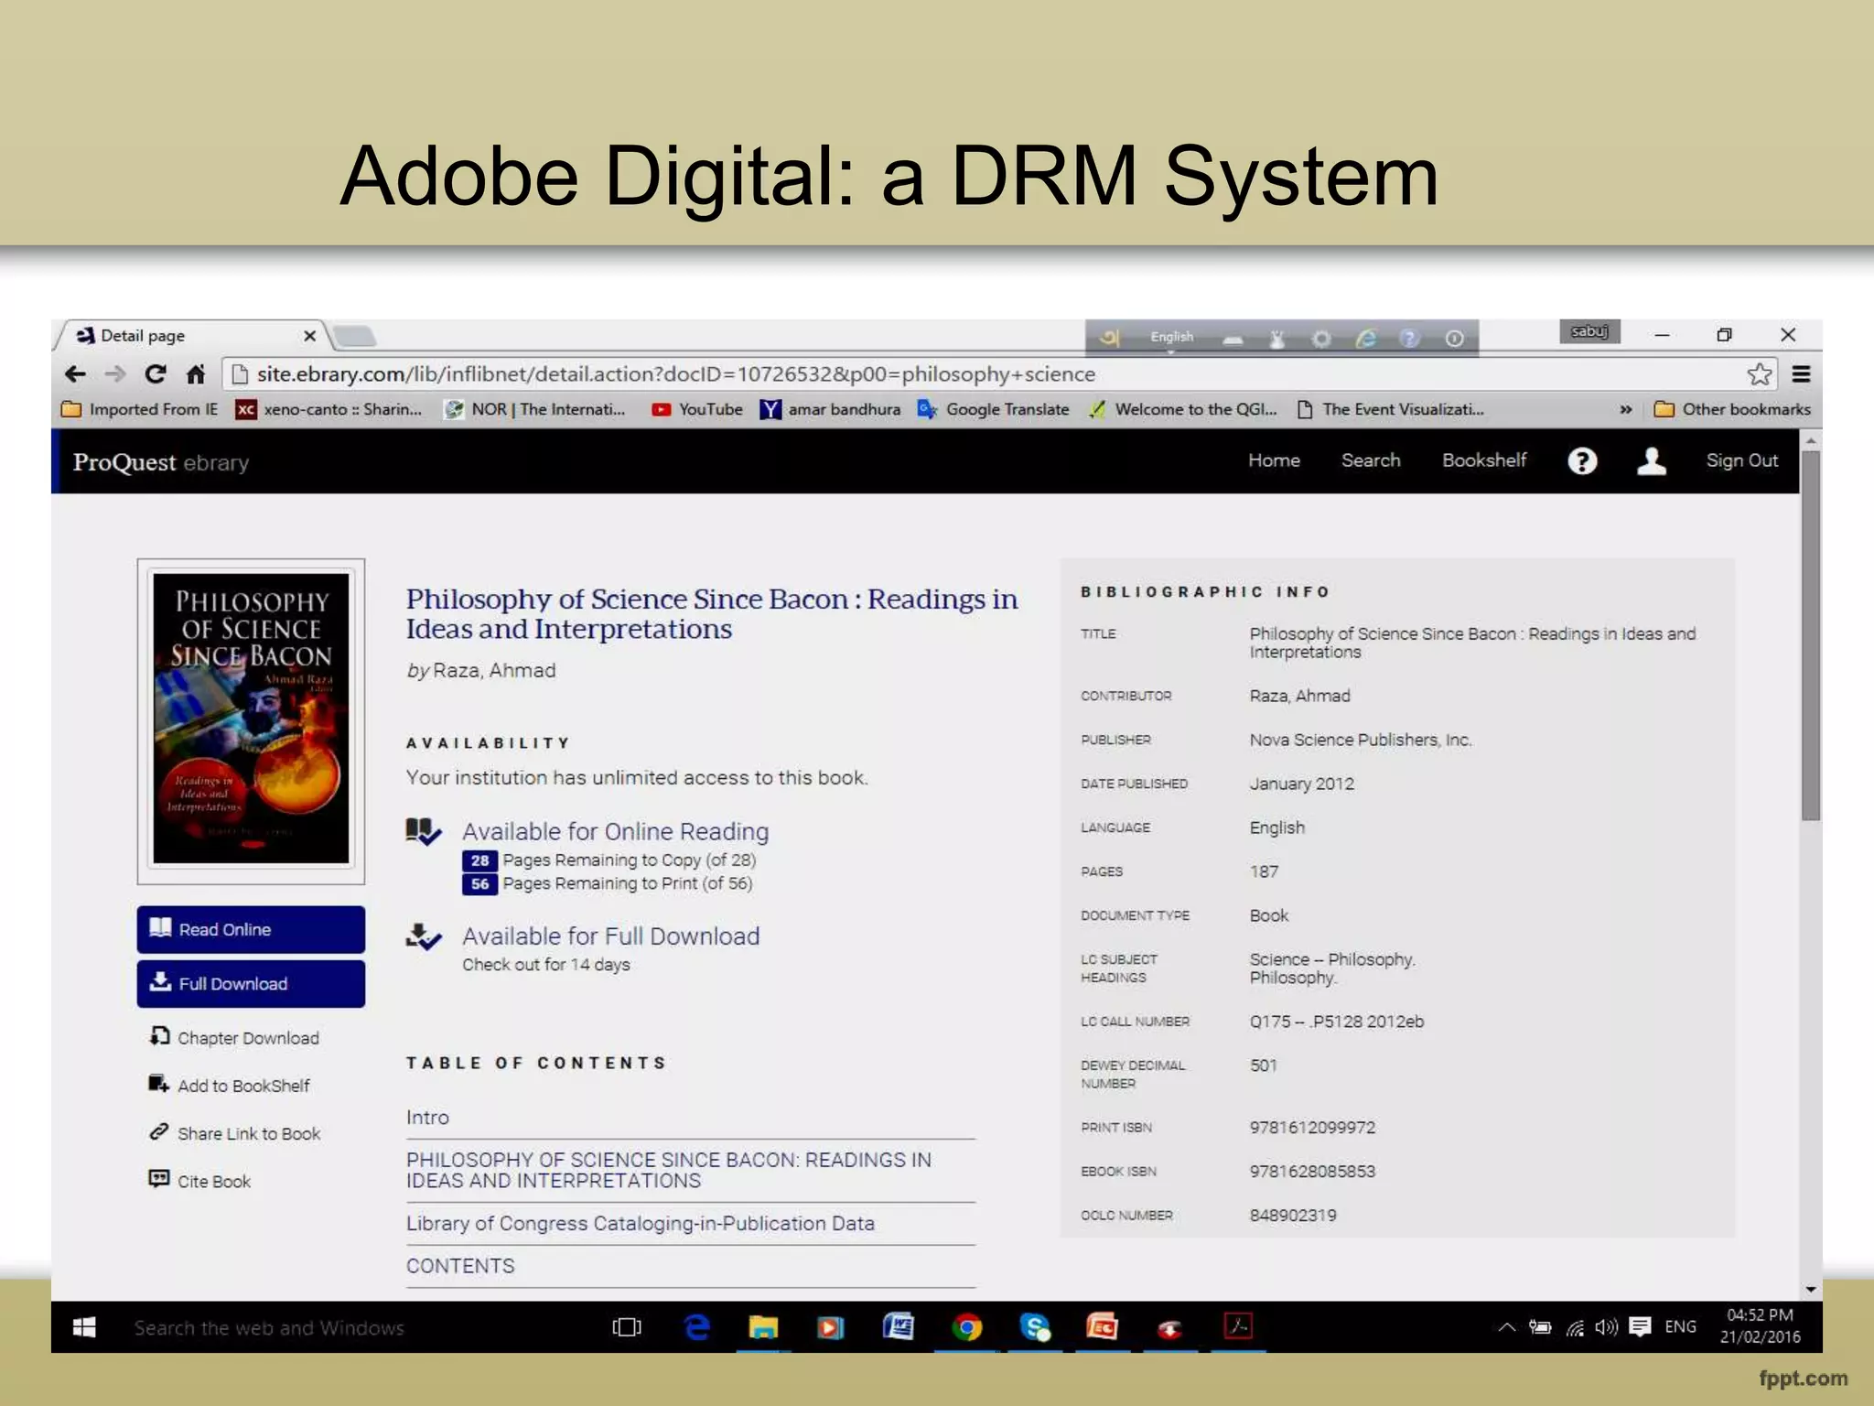Switch to Chrome in the taskbar

coord(966,1327)
